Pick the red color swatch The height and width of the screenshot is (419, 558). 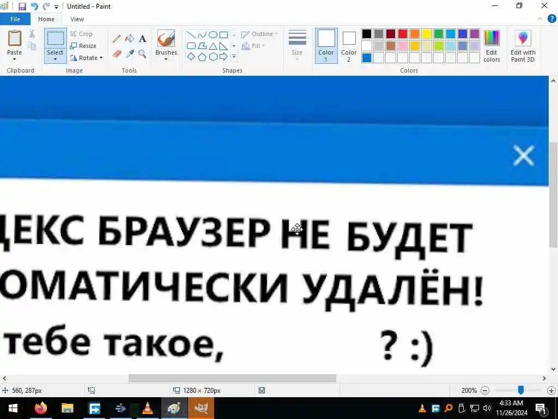[403, 34]
